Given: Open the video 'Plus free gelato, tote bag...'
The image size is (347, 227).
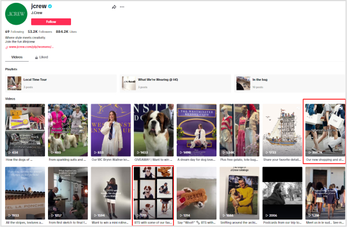Looking at the screenshot, I should pyautogui.click(x=239, y=130).
